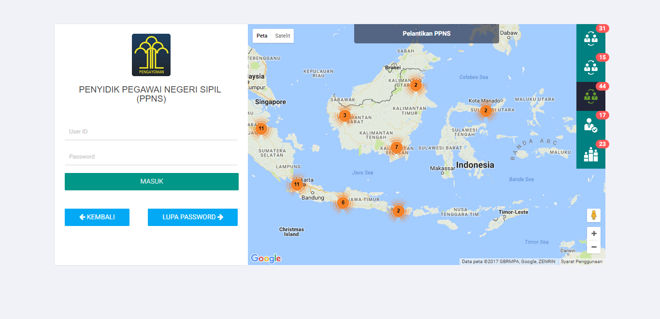Focus the User ID input field
This screenshot has width=660, height=319.
pyautogui.click(x=151, y=132)
